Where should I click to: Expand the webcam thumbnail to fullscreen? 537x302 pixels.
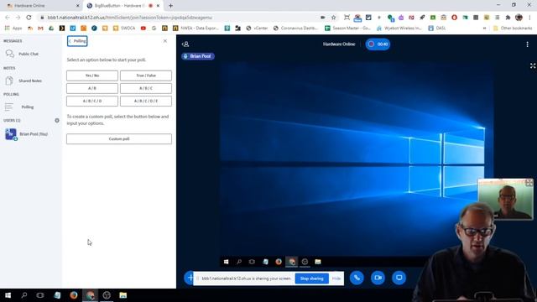[x=529, y=183]
